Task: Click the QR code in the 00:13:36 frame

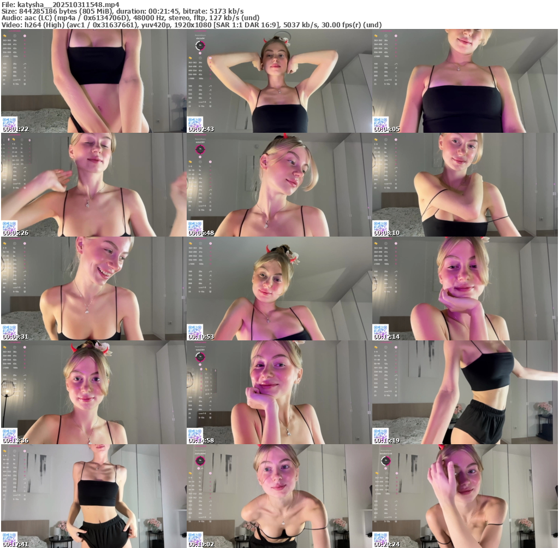Action: point(9,433)
